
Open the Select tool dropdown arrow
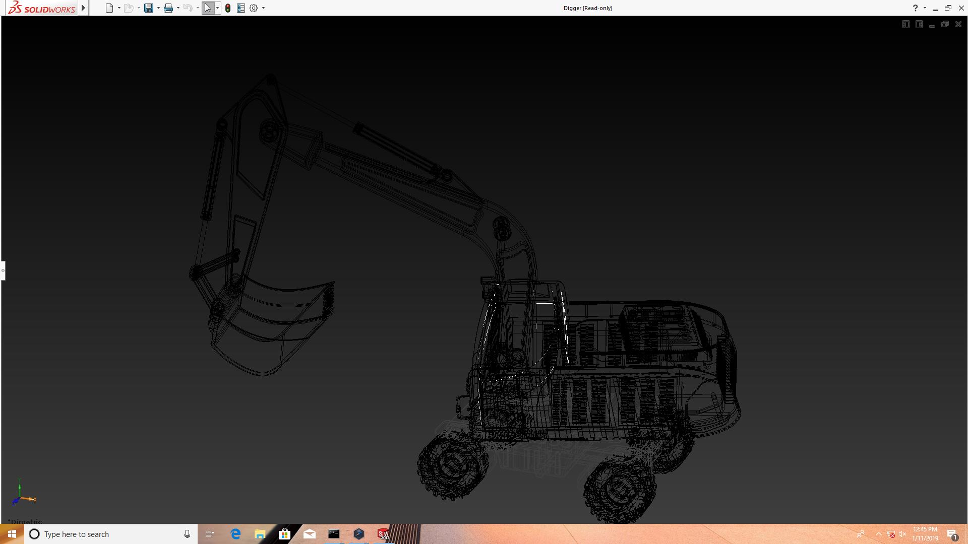point(217,8)
